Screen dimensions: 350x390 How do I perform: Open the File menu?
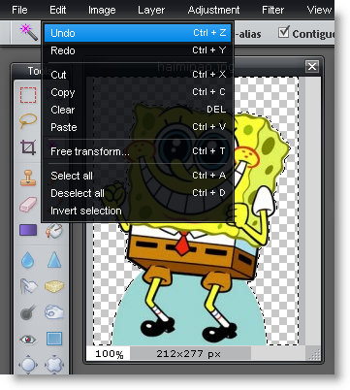coord(19,10)
